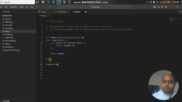Open Task View on the taskbar
The width and height of the screenshot is (182, 102).
[x=38, y=2]
